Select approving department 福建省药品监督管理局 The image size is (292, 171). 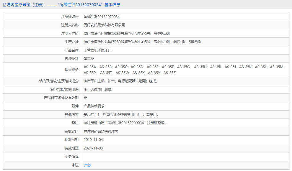[x=101, y=131]
